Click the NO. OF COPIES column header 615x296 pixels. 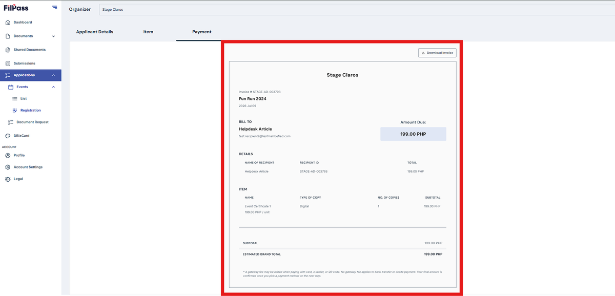click(x=388, y=198)
